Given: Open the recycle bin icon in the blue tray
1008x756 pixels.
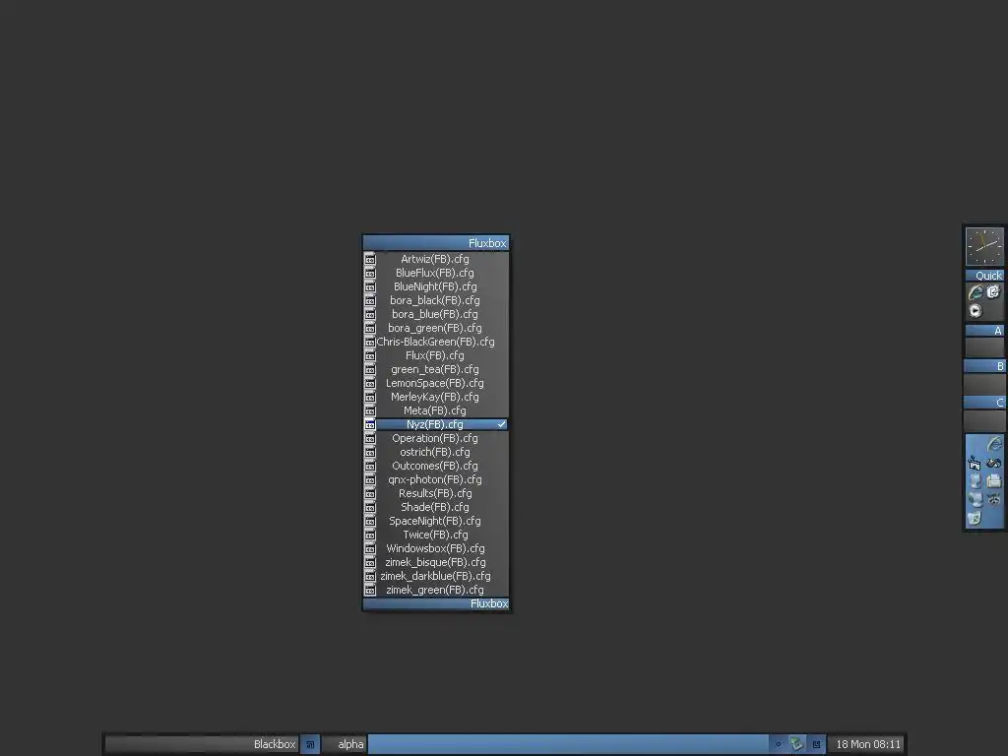Looking at the screenshot, I should point(975,518).
